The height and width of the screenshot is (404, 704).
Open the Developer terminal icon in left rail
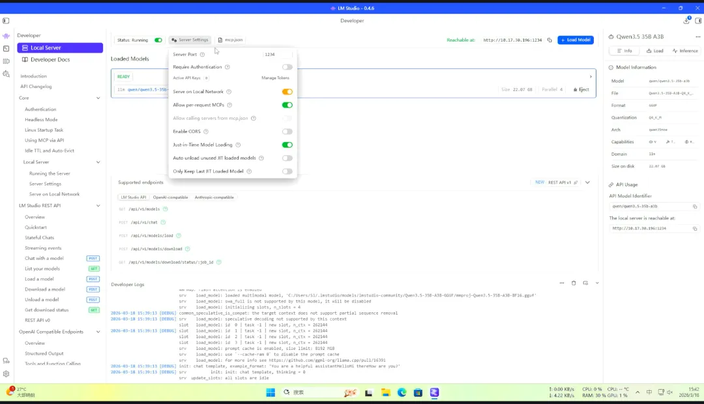6,48
